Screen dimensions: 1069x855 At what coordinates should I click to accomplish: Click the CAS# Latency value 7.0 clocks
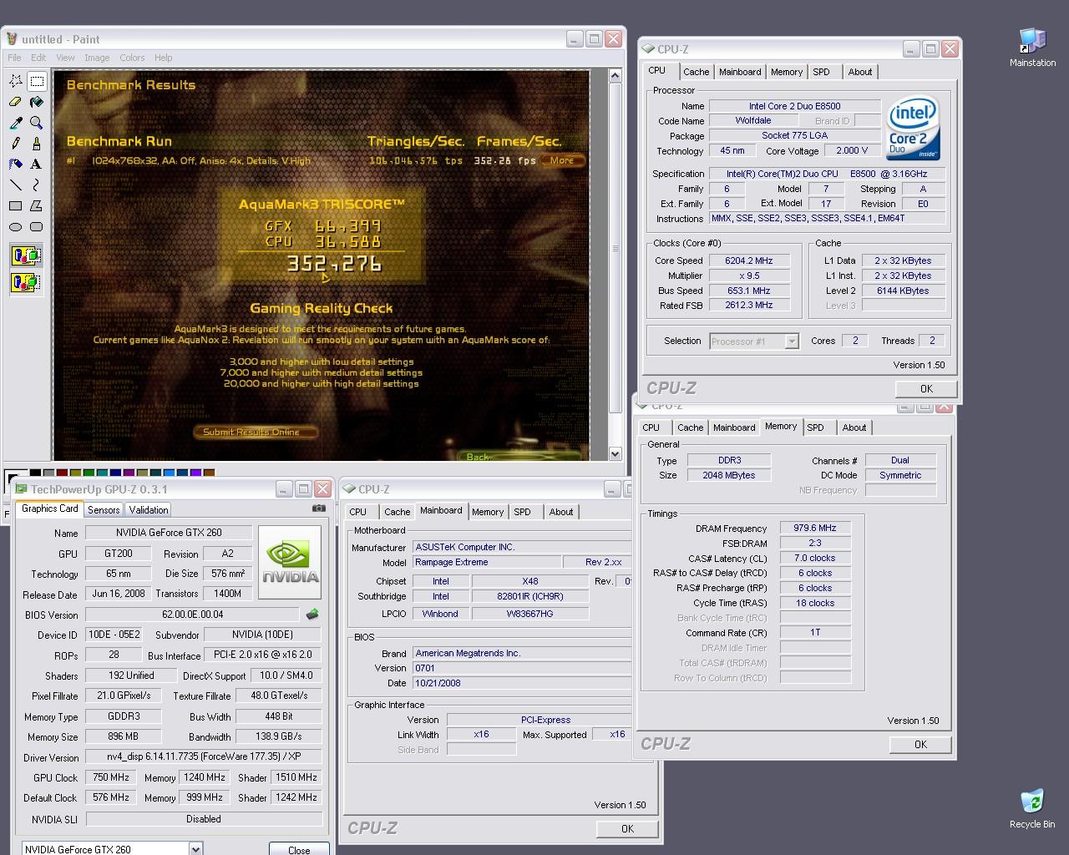pyautogui.click(x=815, y=558)
